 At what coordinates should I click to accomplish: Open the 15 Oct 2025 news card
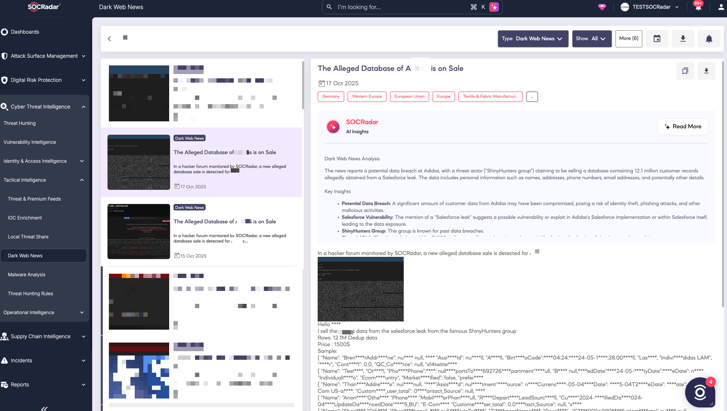click(x=201, y=232)
